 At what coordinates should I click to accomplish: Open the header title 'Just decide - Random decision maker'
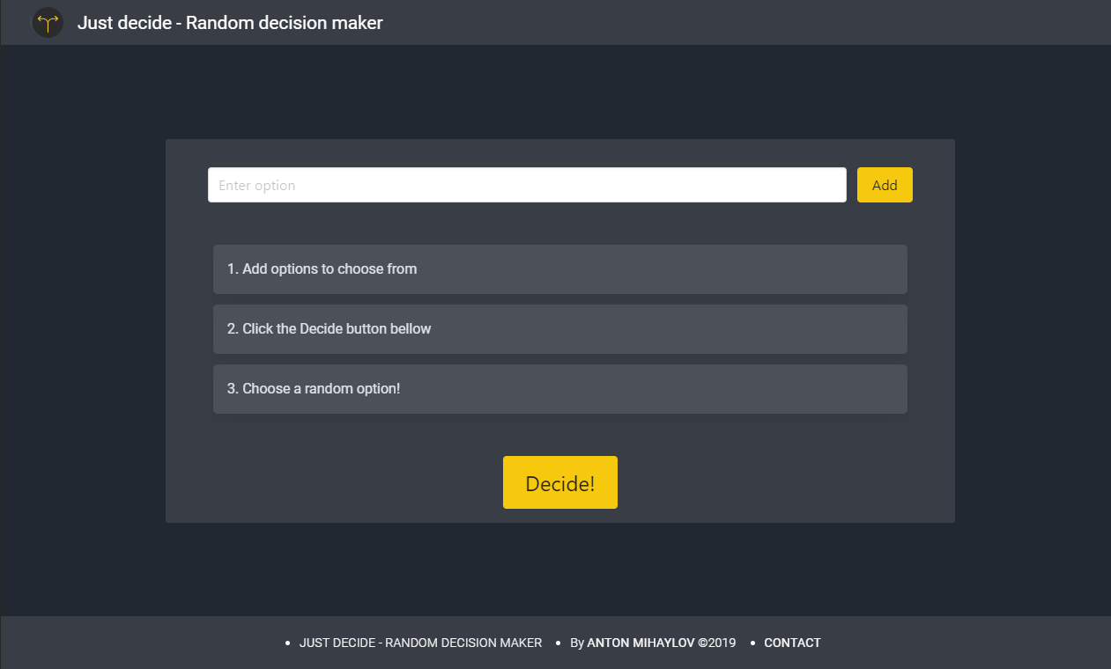coord(231,23)
